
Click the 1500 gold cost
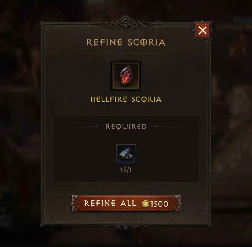point(159,204)
